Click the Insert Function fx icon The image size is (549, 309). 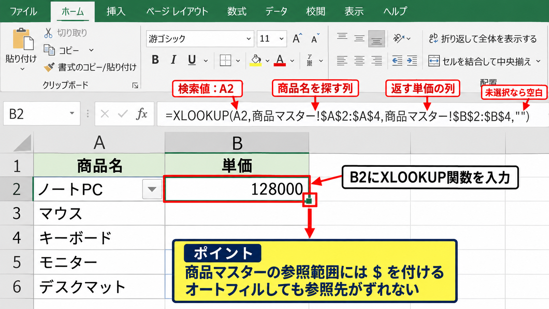pos(142,114)
